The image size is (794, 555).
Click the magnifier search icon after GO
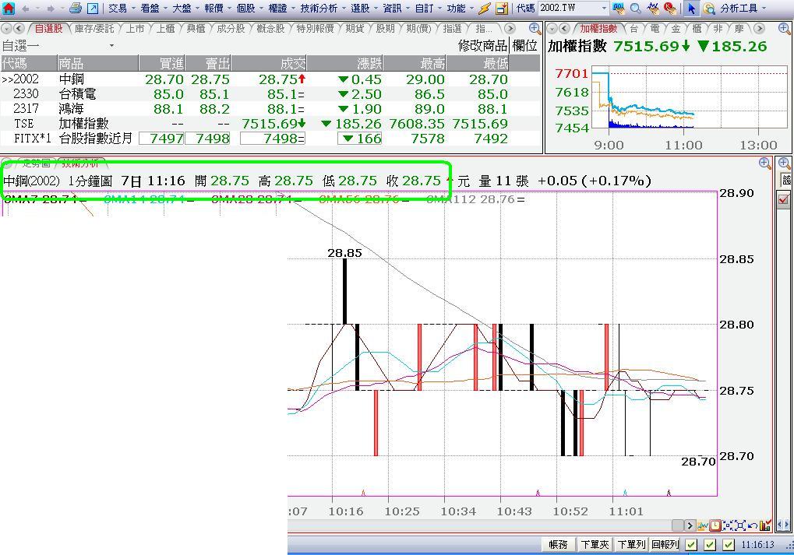point(635,8)
